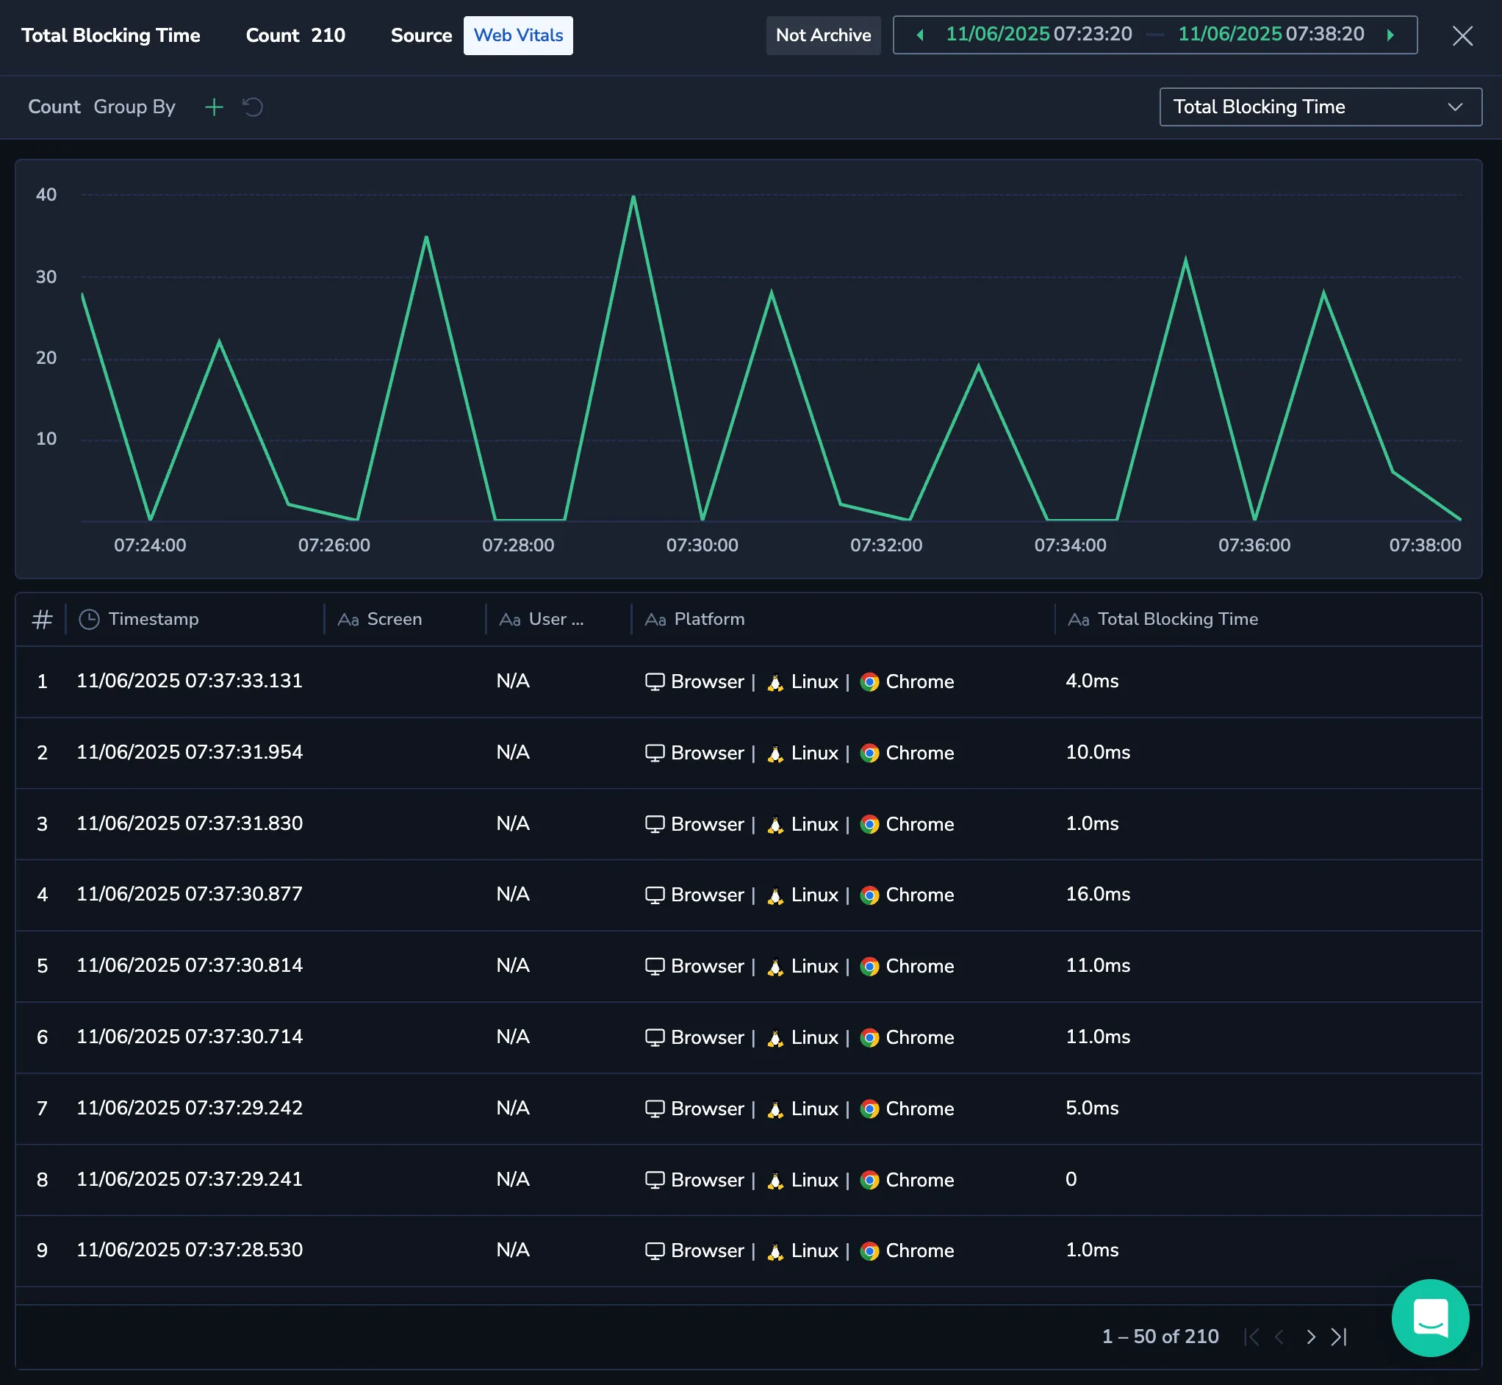Click the 07:30:00 x-axis label
Screen dimensions: 1502x1385
coord(702,545)
